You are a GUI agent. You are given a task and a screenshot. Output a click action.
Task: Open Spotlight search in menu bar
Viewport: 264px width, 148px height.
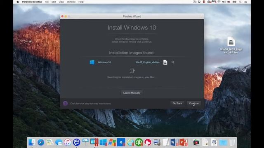coord(240,2)
